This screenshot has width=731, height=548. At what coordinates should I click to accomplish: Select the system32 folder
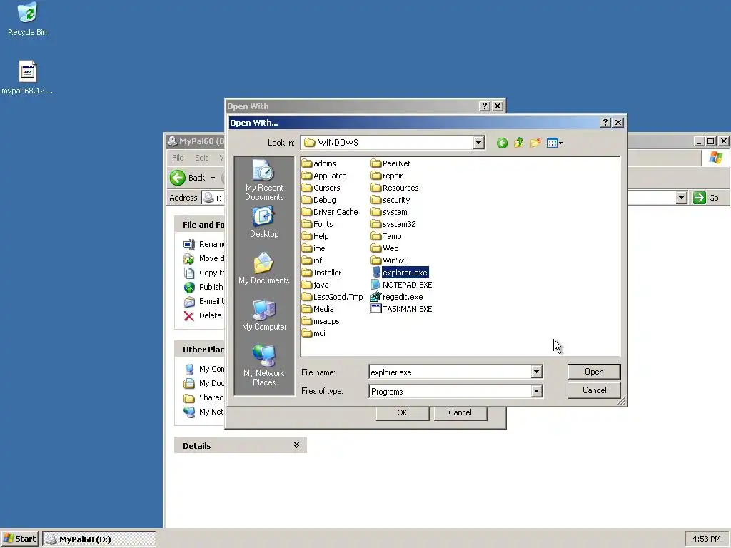tap(393, 224)
